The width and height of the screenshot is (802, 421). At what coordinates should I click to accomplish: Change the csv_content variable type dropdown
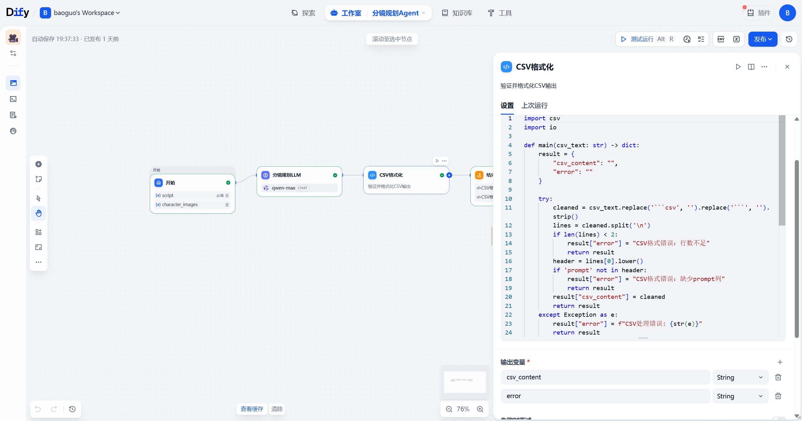(x=740, y=377)
